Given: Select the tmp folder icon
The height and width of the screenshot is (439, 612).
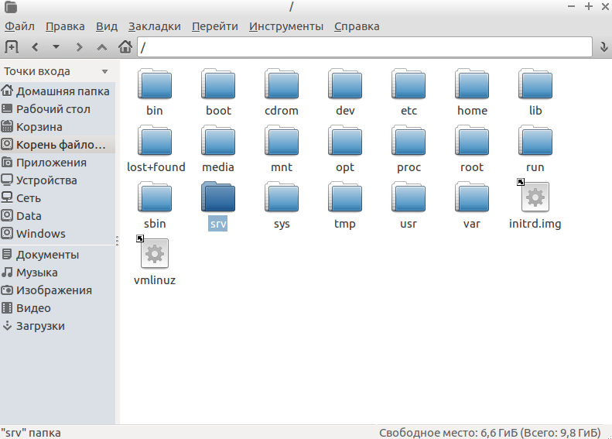Looking at the screenshot, I should 345,197.
